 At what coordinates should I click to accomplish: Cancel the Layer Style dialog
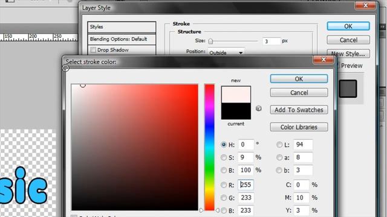tap(348, 40)
